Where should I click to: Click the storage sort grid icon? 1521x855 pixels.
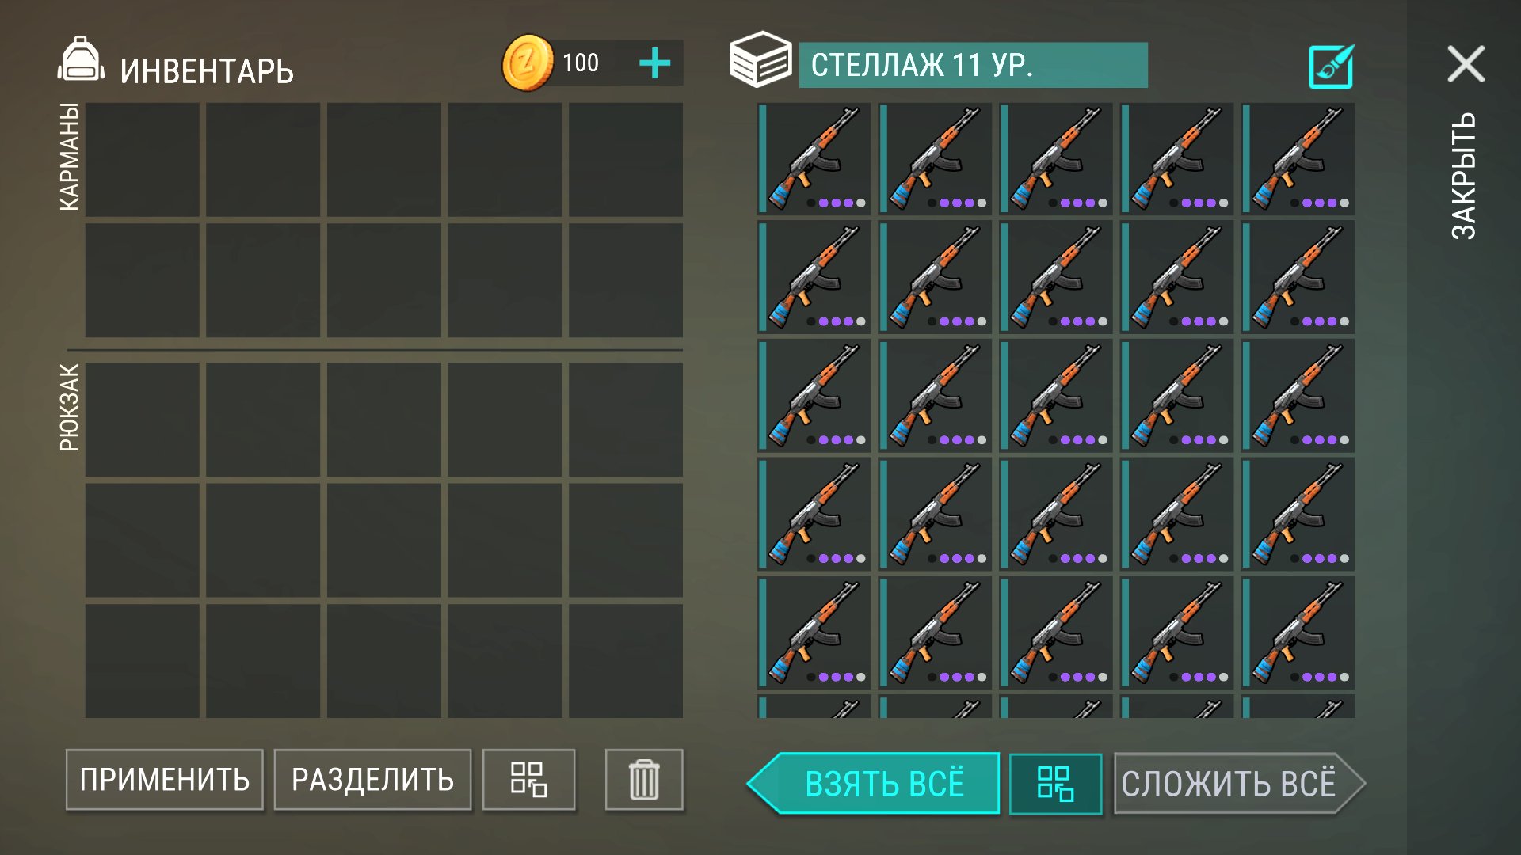[1055, 784]
